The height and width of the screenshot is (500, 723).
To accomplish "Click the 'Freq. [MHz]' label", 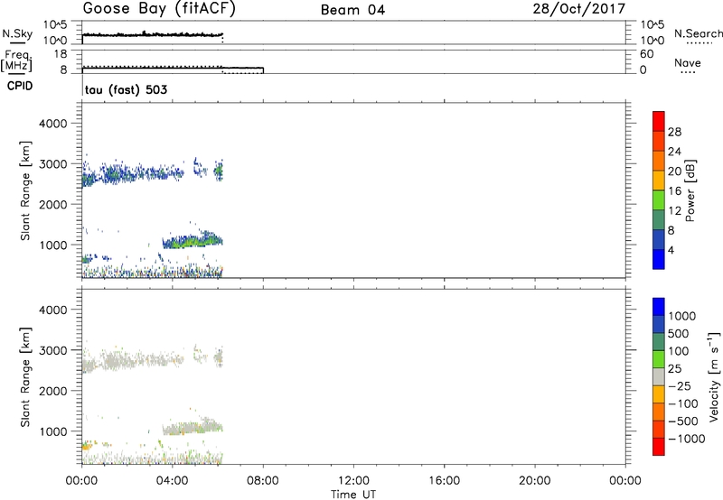I will (16, 60).
